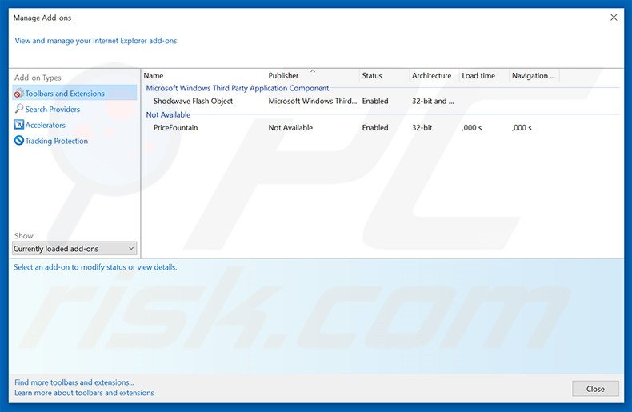Open the Currently loaded add-ons dropdown
The width and height of the screenshot is (632, 412).
pyautogui.click(x=74, y=249)
